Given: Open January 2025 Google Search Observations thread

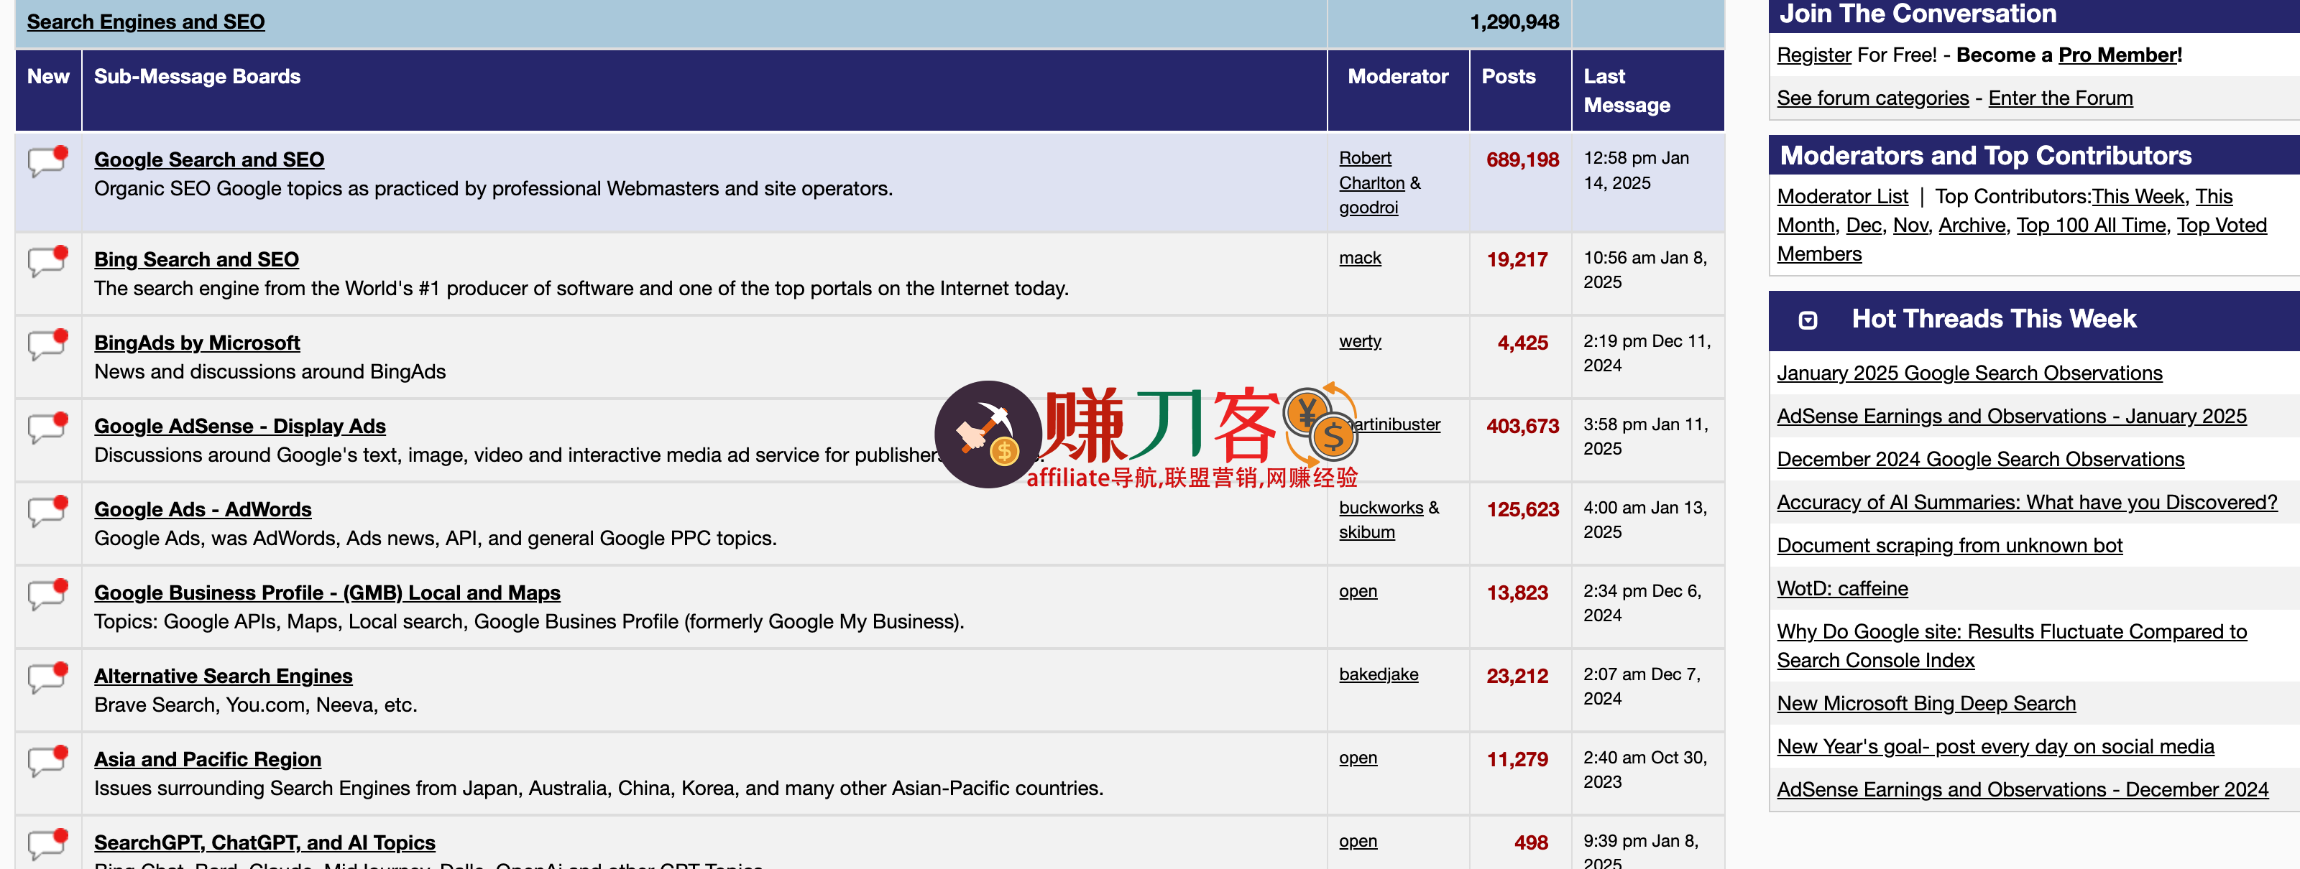Looking at the screenshot, I should tap(1969, 373).
